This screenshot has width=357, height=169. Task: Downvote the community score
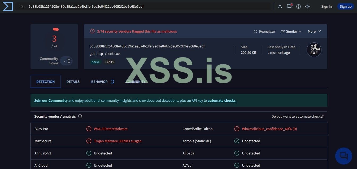pos(69,63)
